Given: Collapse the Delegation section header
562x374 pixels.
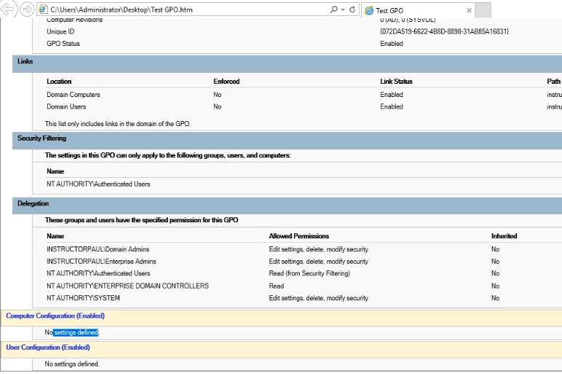Looking at the screenshot, I should tap(33, 203).
